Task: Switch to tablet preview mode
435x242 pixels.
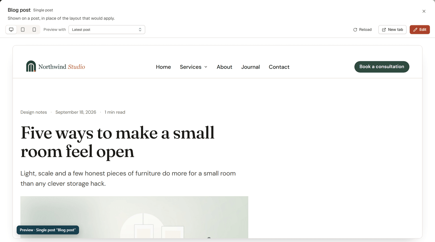Action: point(23,30)
